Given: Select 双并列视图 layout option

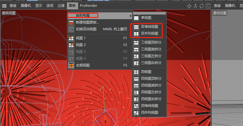Looking at the screenshot, I should [x=149, y=33].
